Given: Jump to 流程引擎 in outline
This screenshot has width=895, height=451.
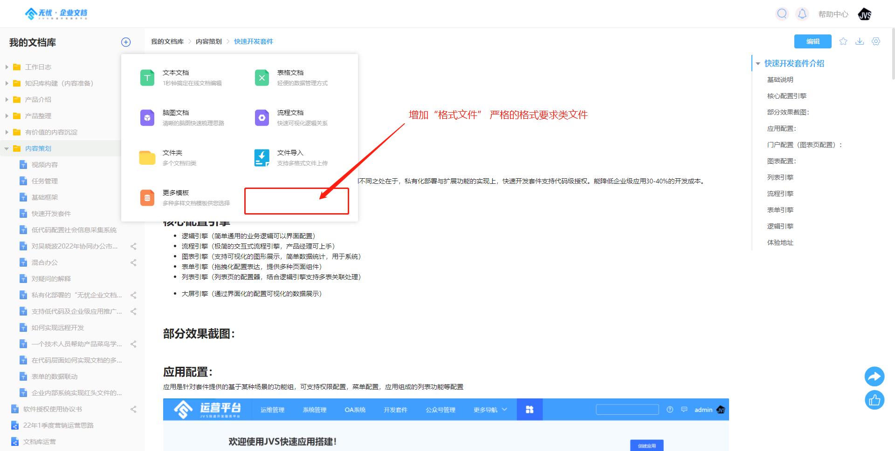Looking at the screenshot, I should 780,194.
